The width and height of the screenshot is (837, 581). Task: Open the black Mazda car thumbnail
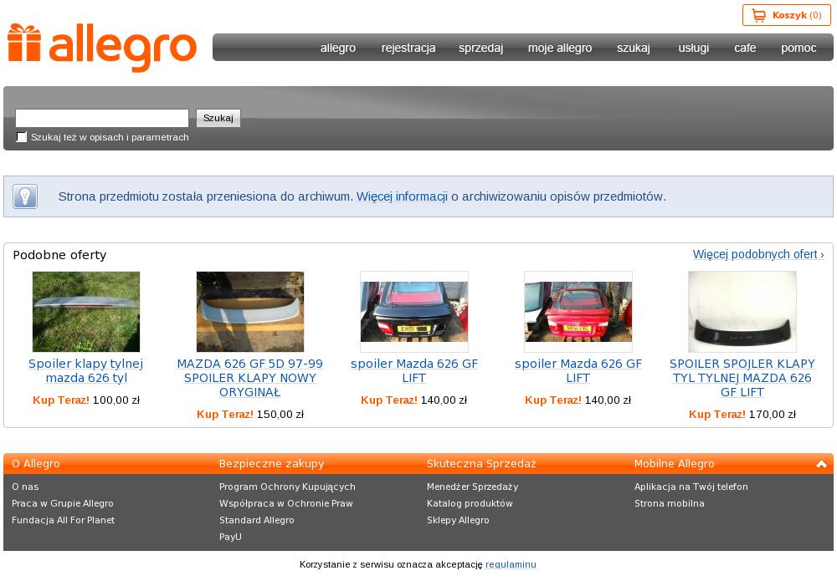click(x=414, y=312)
